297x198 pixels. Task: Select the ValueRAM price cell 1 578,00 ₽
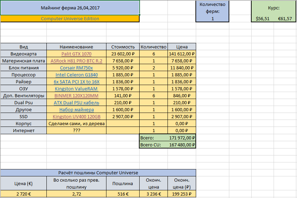[x=182, y=89]
